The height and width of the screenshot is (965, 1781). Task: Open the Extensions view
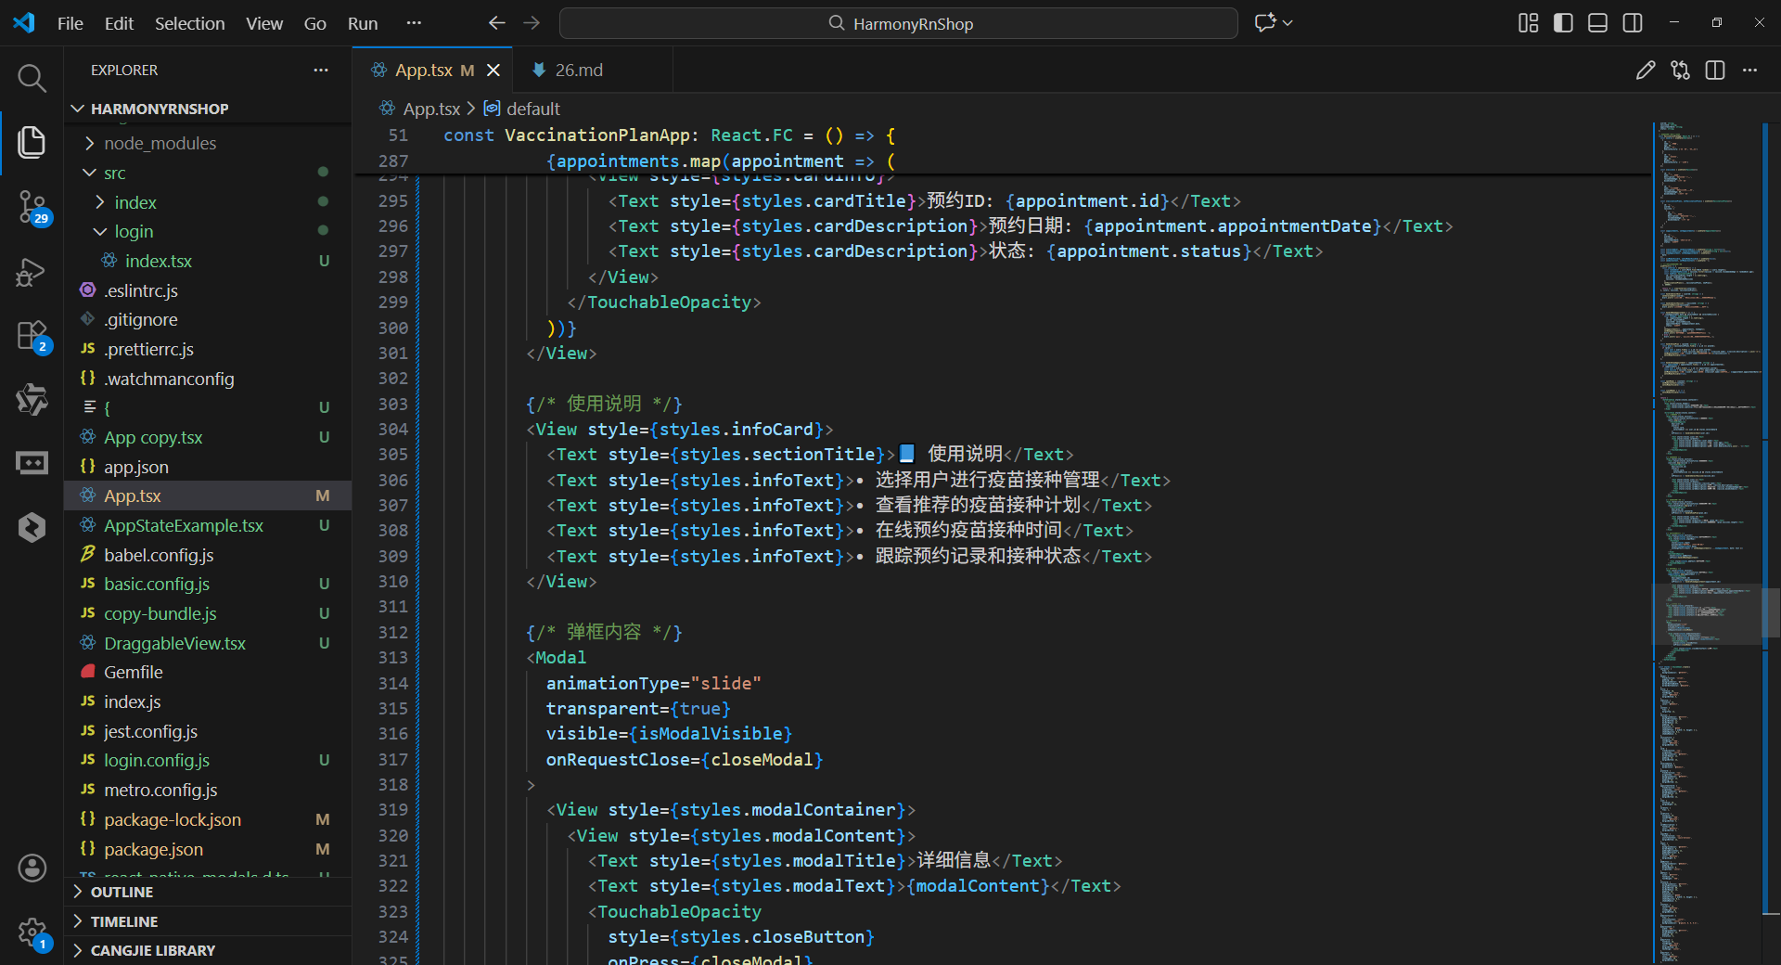tap(32, 336)
